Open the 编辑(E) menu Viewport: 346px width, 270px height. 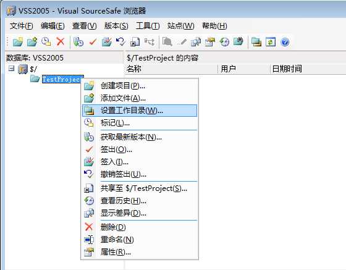pyautogui.click(x=53, y=26)
